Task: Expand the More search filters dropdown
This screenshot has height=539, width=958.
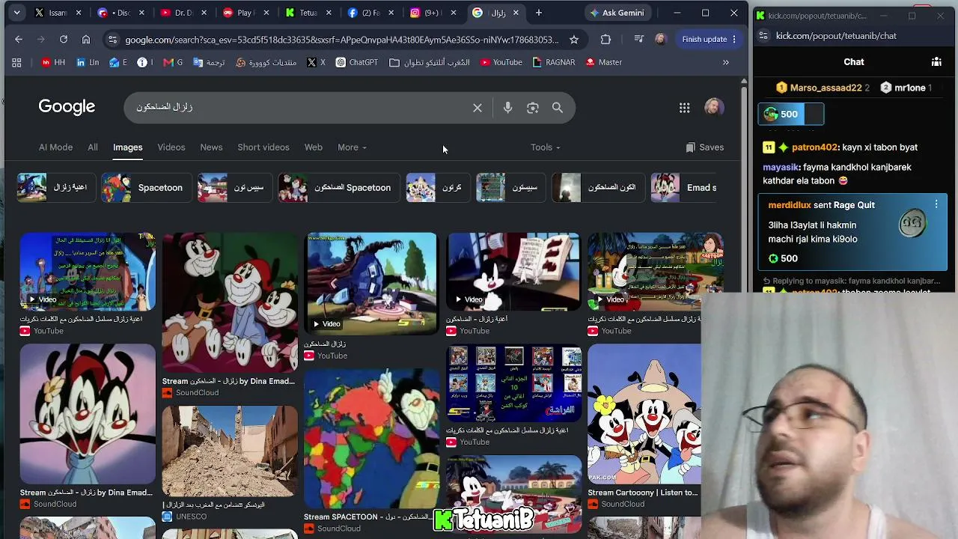Action: coord(352,147)
